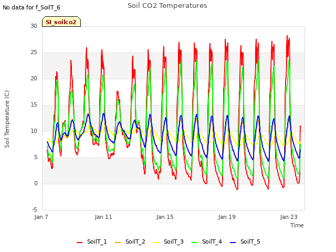336x252 pixels.
Task: Click the 20 y-axis tick label
Action: tap(34, 78)
